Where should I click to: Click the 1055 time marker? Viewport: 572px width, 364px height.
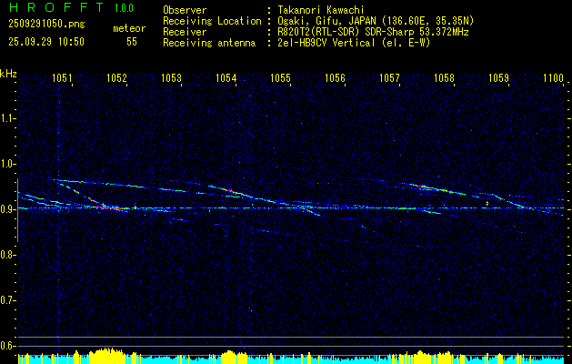[x=280, y=78]
